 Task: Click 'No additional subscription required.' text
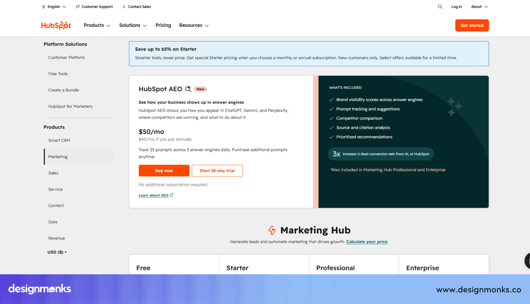[173, 185]
